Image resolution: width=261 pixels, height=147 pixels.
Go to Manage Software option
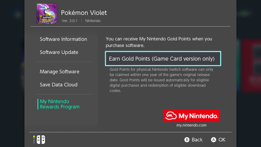[x=60, y=71]
